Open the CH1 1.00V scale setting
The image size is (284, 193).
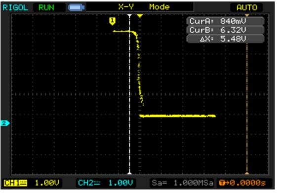pos(47,183)
